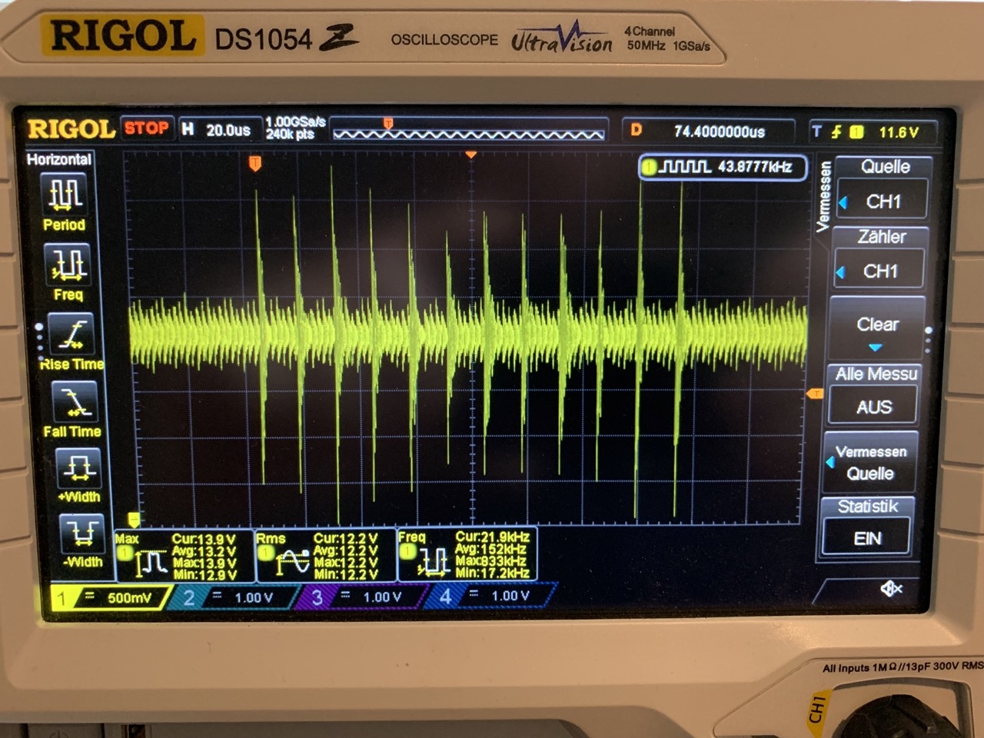
Task: Click the muted speaker sound icon
Action: [x=890, y=589]
